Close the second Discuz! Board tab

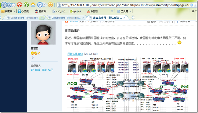coord(83,18)
